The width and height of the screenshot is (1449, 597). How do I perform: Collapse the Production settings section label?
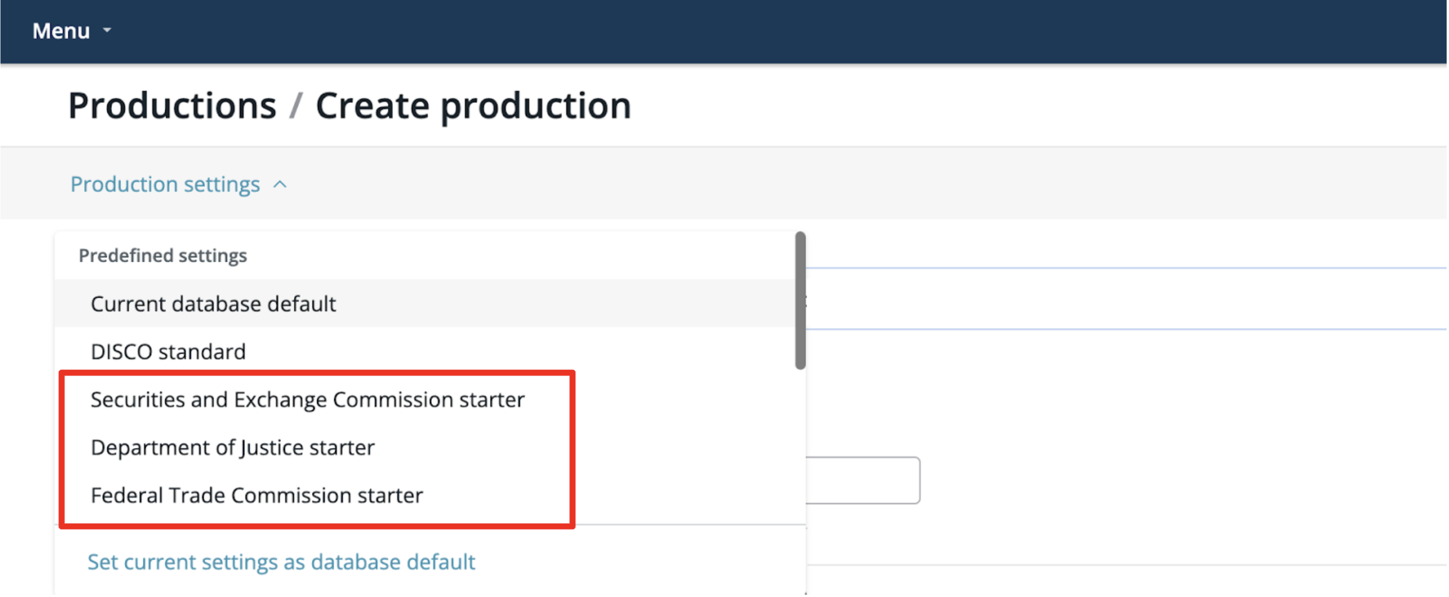[165, 184]
